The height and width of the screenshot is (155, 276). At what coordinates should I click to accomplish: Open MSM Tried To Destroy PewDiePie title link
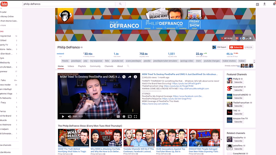pyautogui.click(x=180, y=74)
